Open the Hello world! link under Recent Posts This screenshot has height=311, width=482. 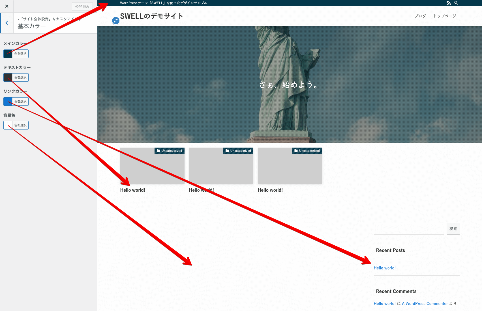tap(385, 268)
